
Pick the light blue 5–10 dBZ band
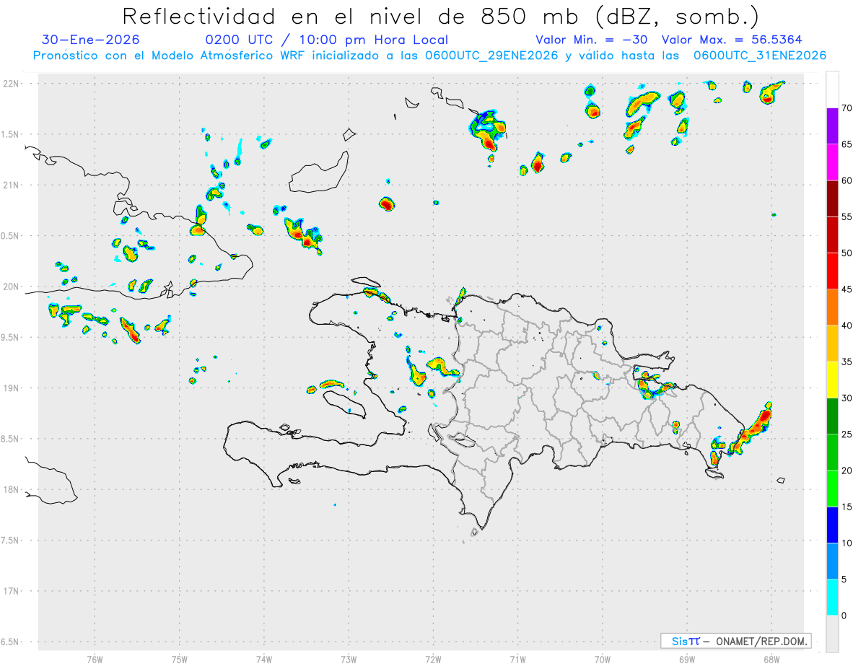[x=833, y=561]
